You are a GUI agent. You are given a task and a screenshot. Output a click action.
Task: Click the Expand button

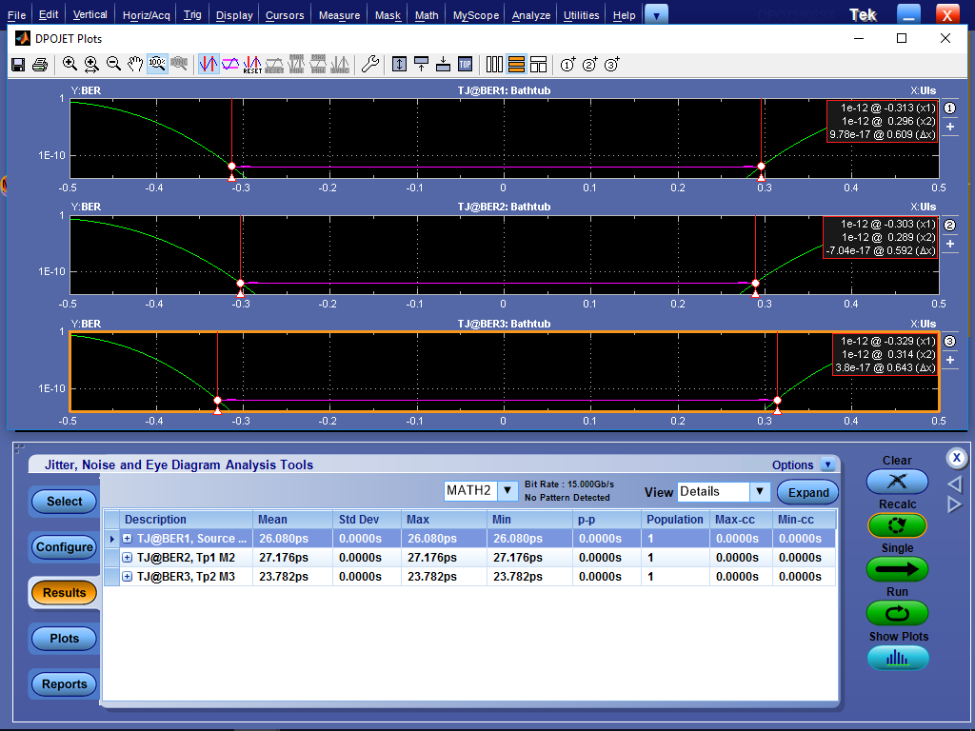click(x=807, y=492)
